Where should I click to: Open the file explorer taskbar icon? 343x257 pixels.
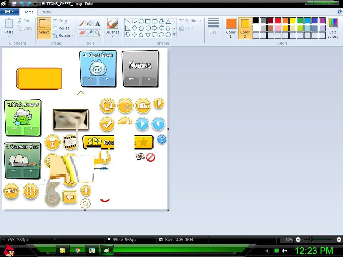pos(63,250)
